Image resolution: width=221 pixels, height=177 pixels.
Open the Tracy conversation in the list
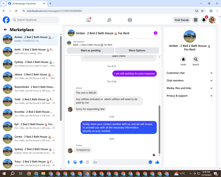tap(30, 163)
